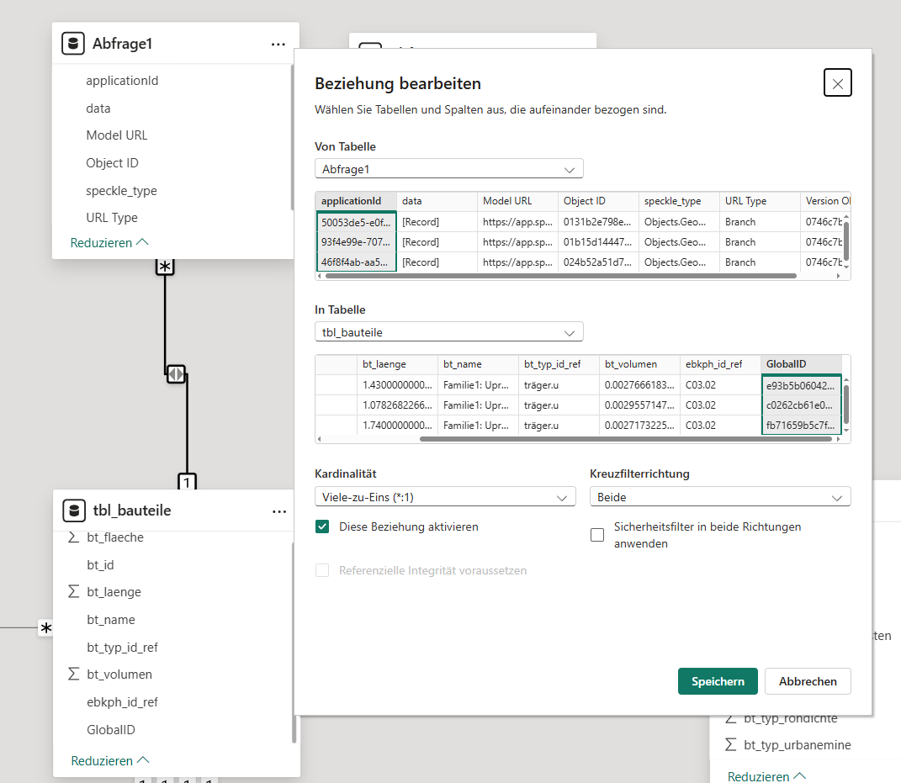Select the bt_typ_id_ref column header in the preview
Image resolution: width=901 pixels, height=783 pixels.
tap(559, 364)
